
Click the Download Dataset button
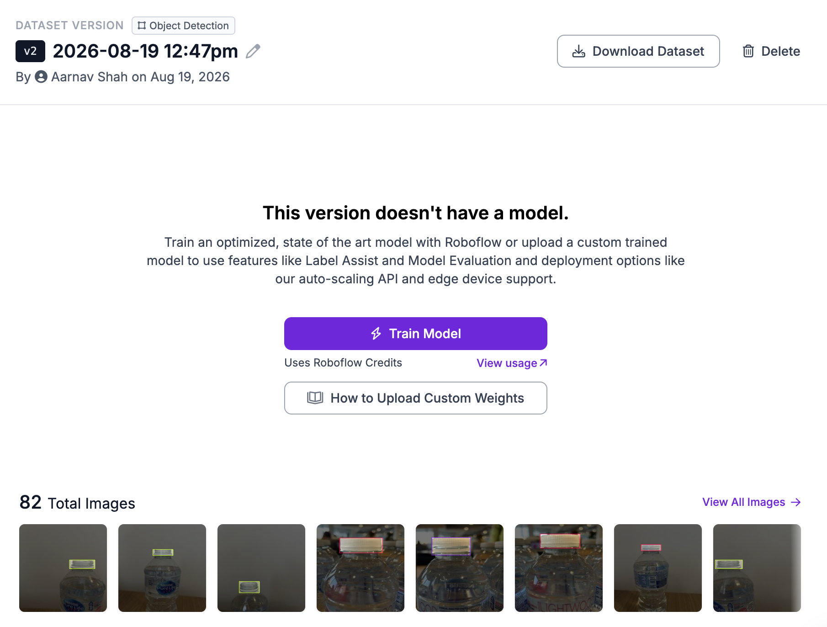point(638,51)
